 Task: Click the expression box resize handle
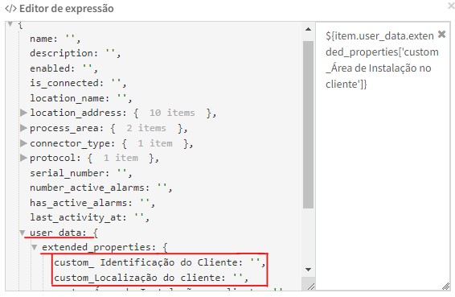pyautogui.click(x=445, y=287)
